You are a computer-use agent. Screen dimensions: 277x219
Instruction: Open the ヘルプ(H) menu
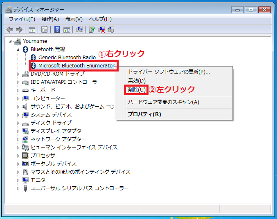(x=100, y=19)
